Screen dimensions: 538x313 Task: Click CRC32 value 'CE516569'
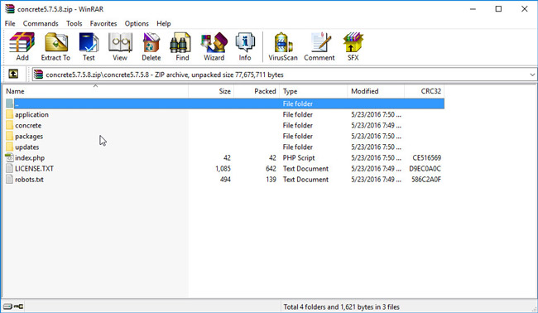point(427,158)
